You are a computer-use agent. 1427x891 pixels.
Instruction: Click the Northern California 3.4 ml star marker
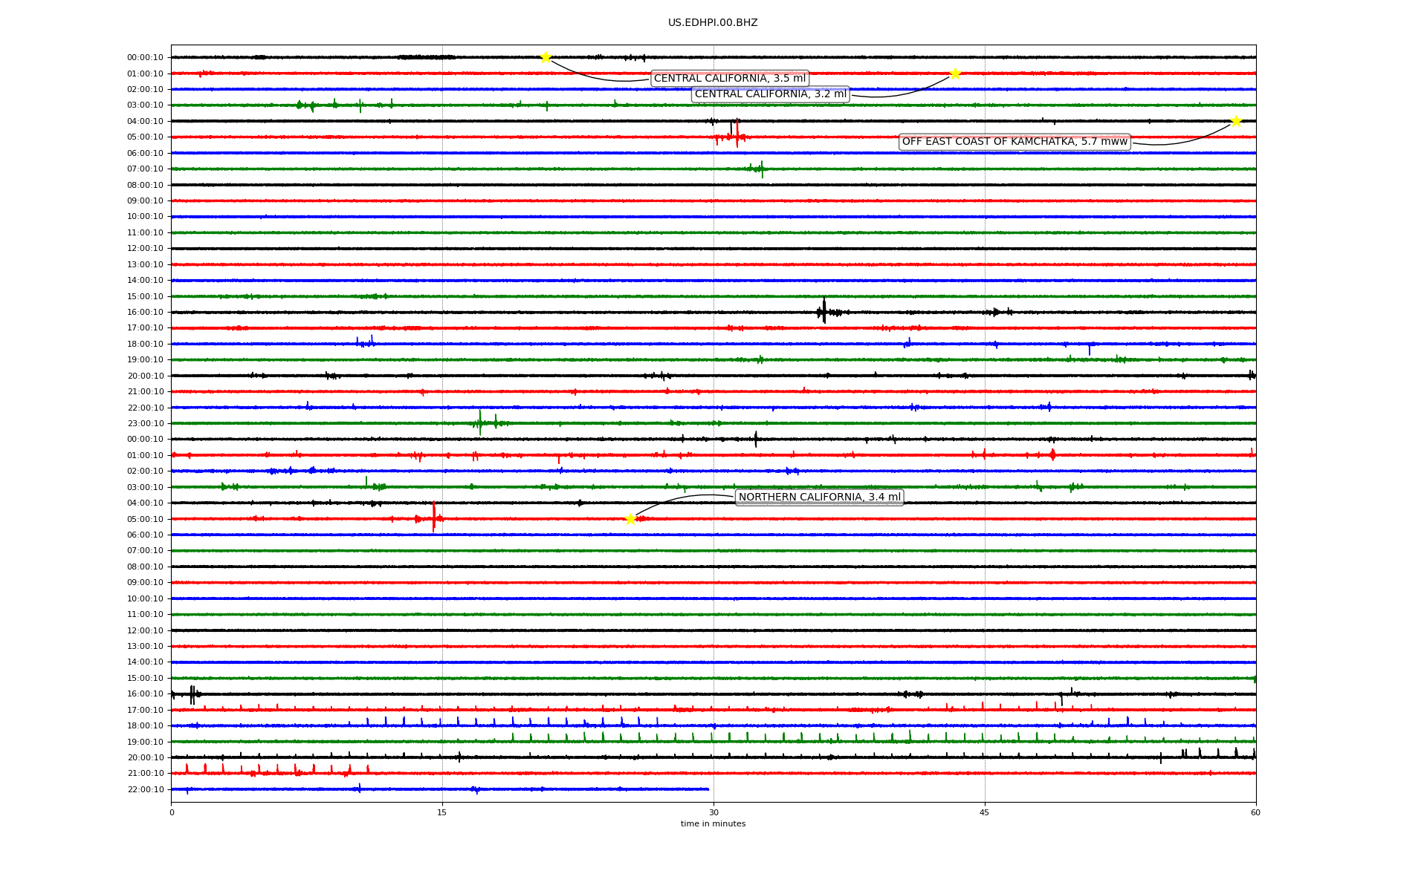pyautogui.click(x=630, y=519)
